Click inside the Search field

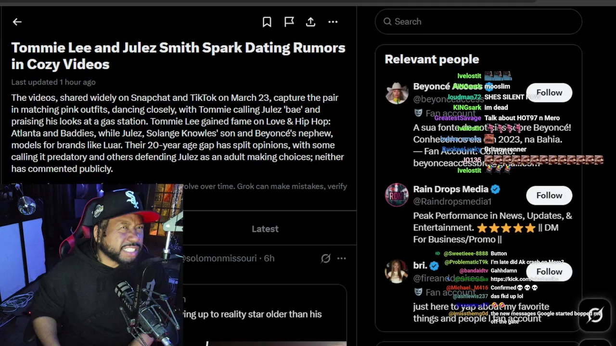478,22
